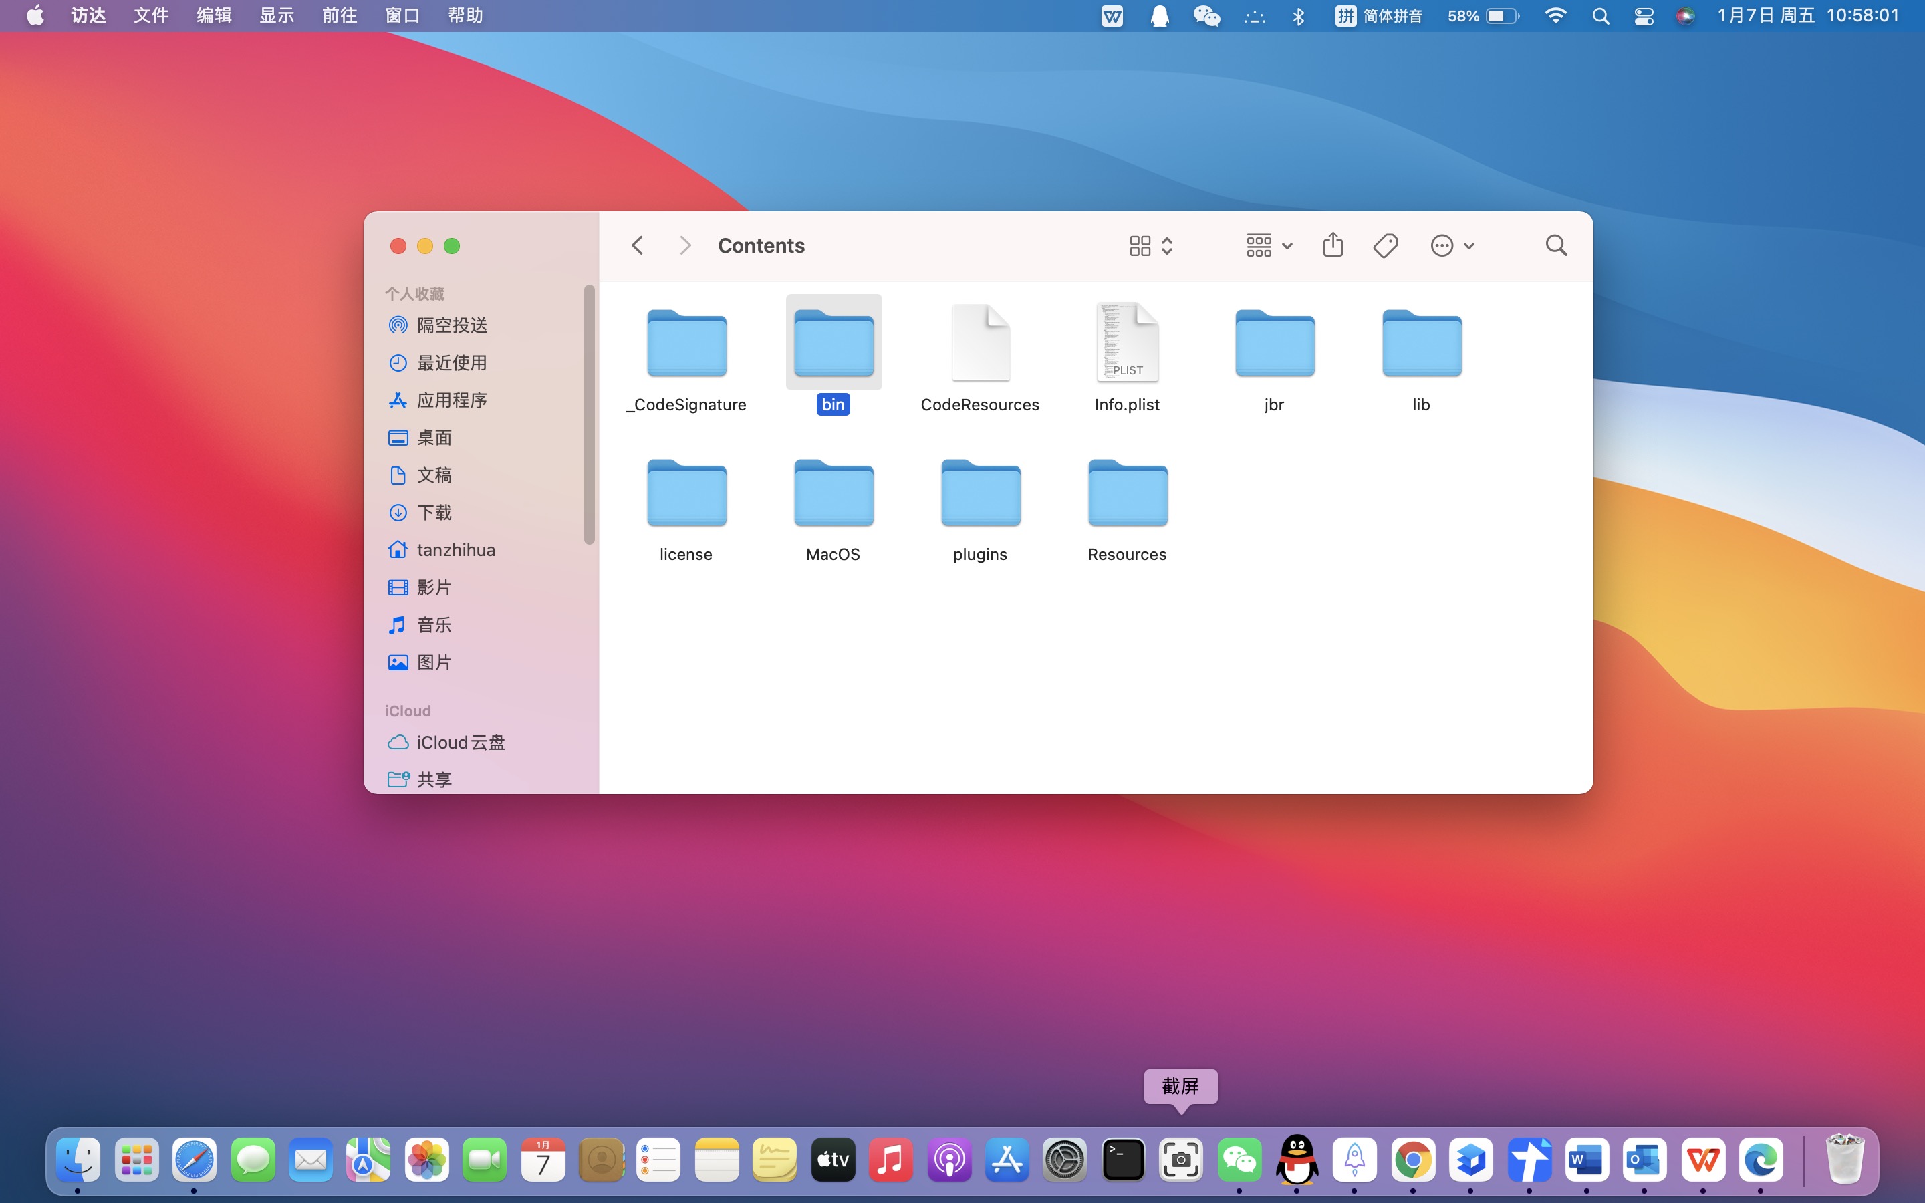Open the 显示 menu

click(276, 16)
